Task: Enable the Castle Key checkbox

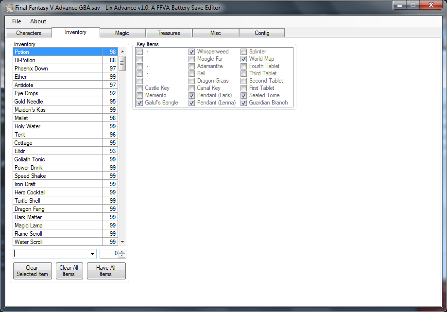Action: tap(140, 88)
